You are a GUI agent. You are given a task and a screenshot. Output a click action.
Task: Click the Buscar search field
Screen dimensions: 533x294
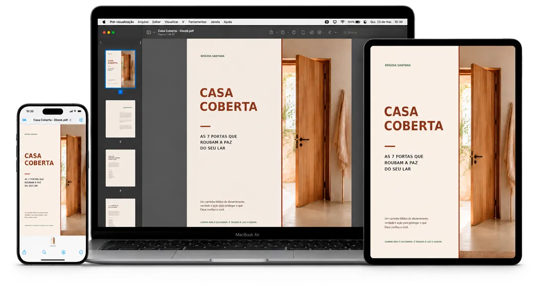(351, 33)
